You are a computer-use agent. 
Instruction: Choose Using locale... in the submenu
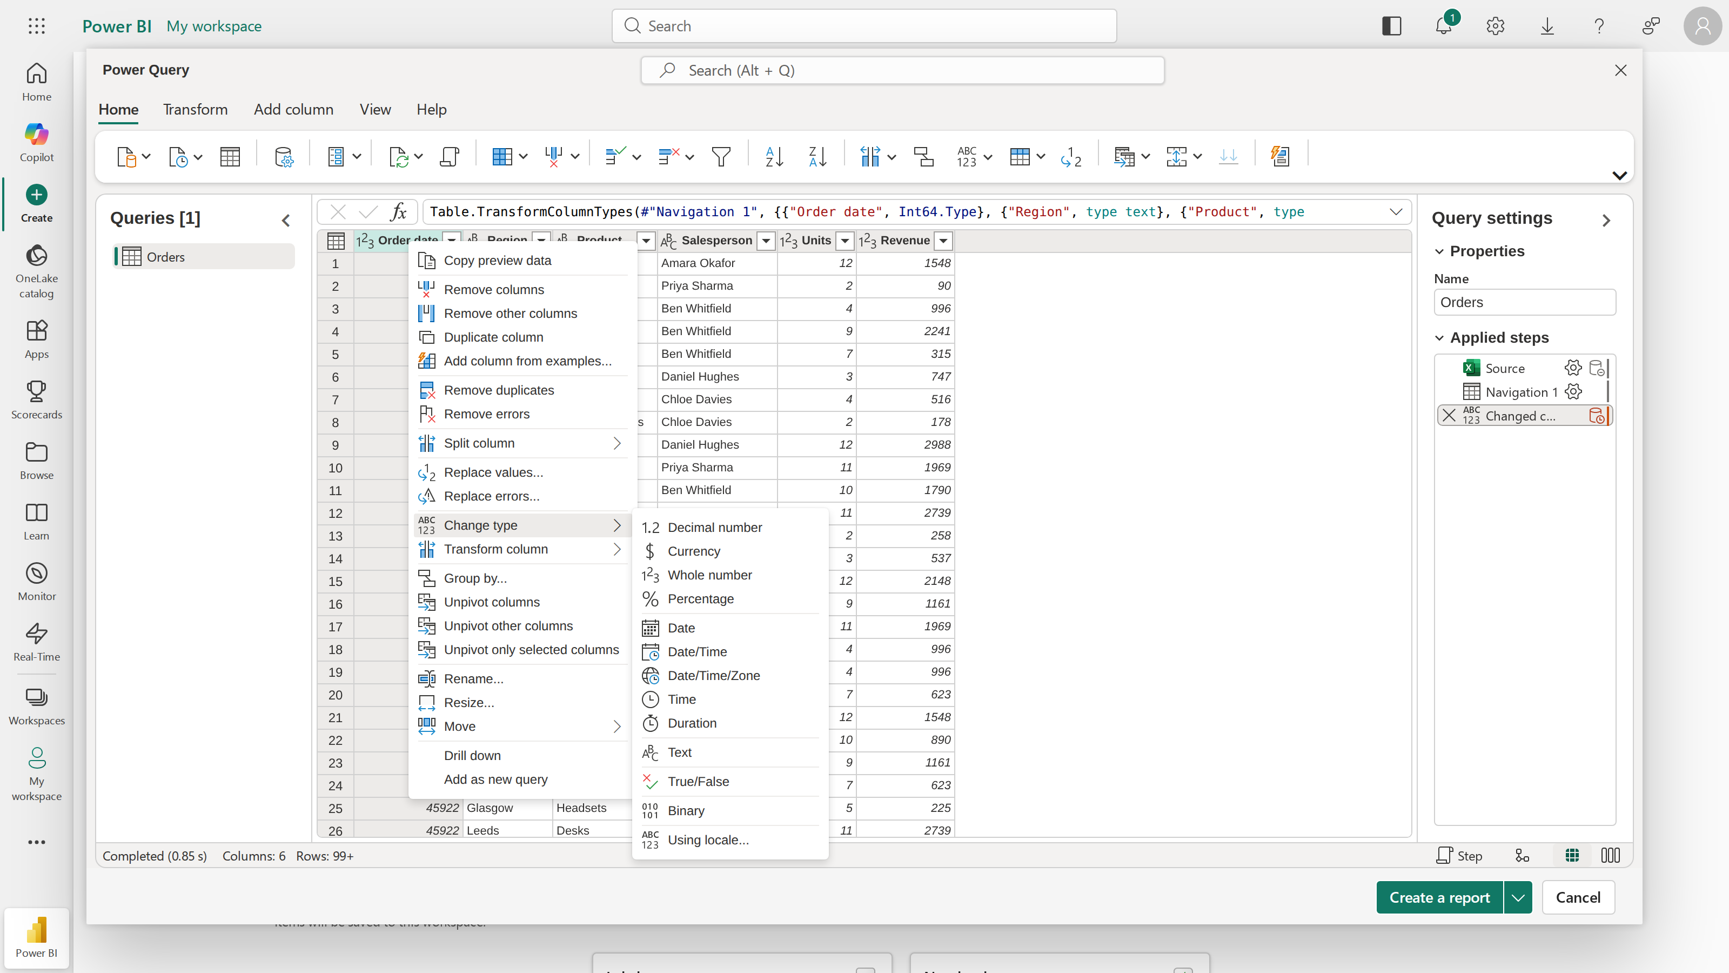729,840
